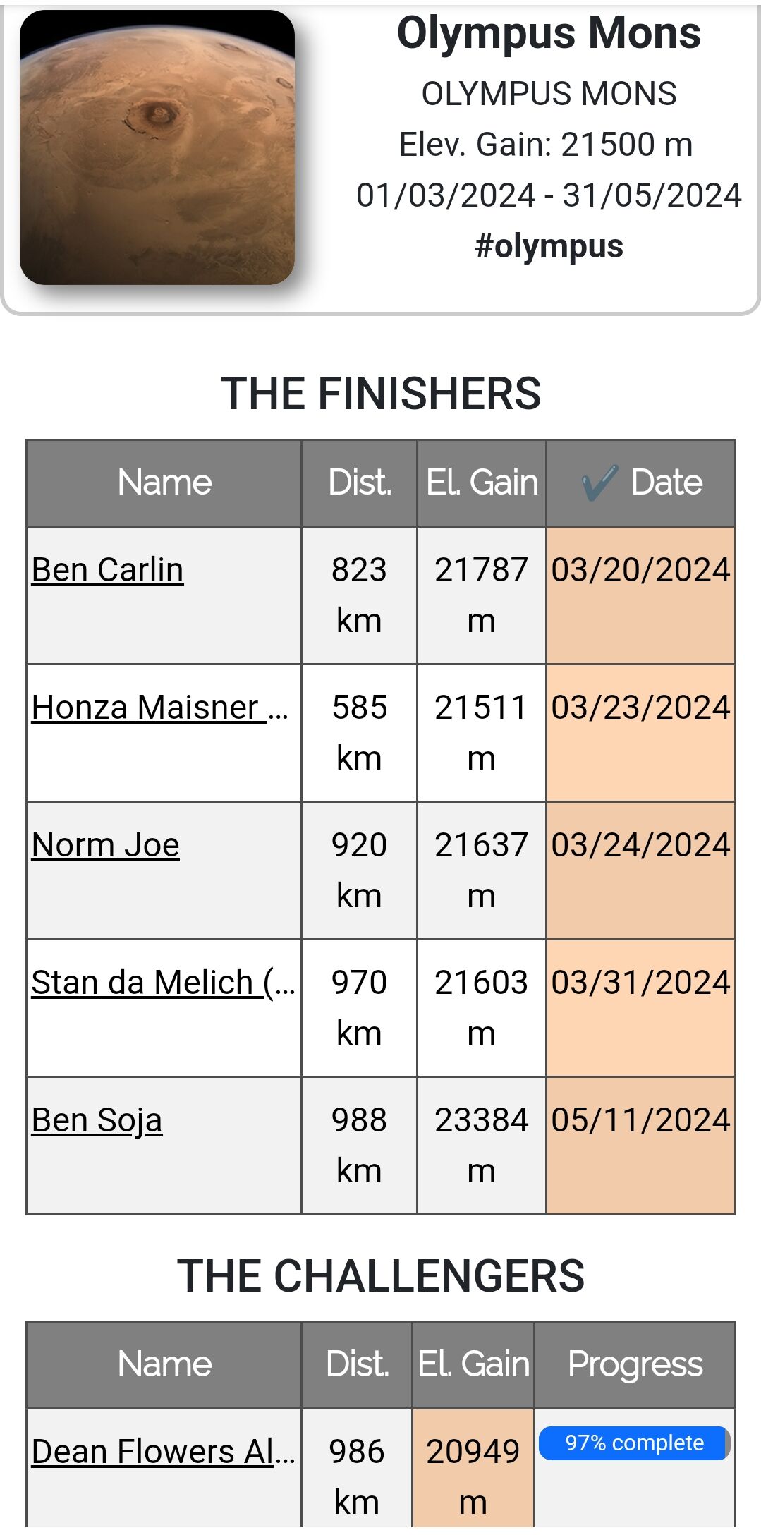Open Stan da Melich's profile link
Image resolution: width=761 pixels, height=1535 pixels.
pyautogui.click(x=163, y=983)
